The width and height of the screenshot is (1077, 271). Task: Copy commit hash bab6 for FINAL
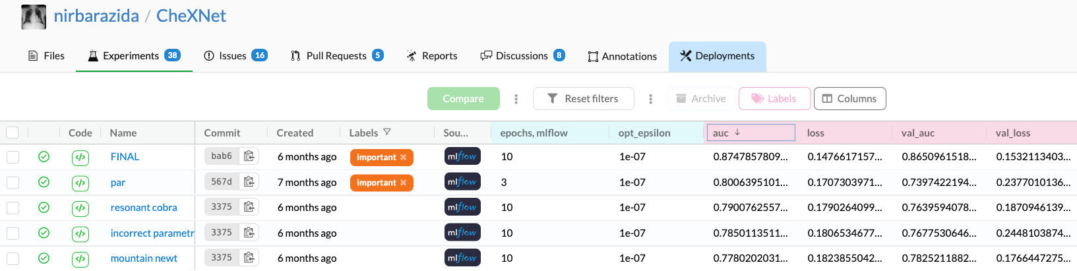click(249, 156)
